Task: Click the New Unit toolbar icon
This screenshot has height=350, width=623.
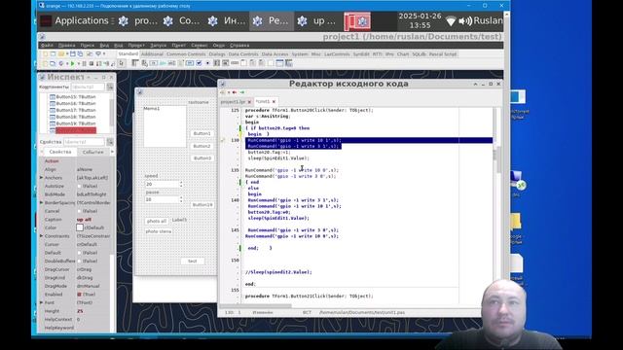Action: point(46,53)
